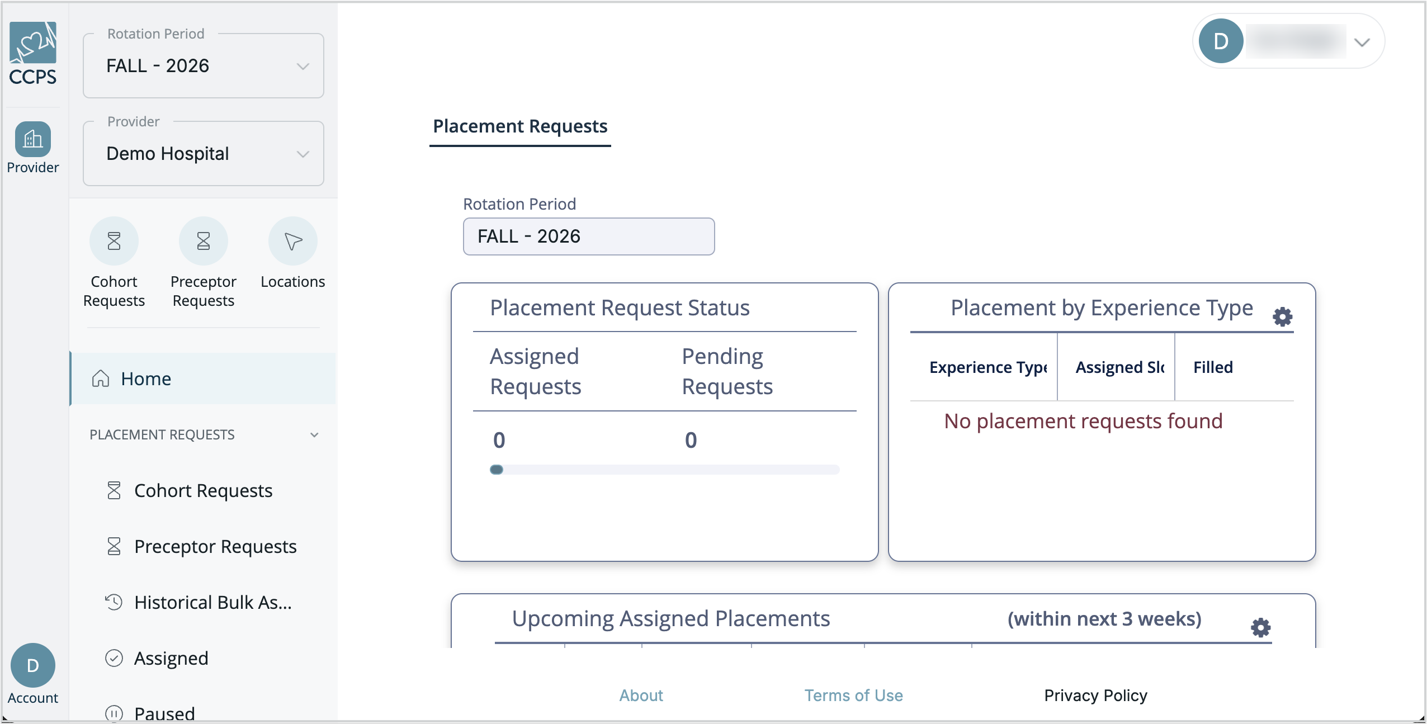Click the Account avatar icon

[33, 665]
